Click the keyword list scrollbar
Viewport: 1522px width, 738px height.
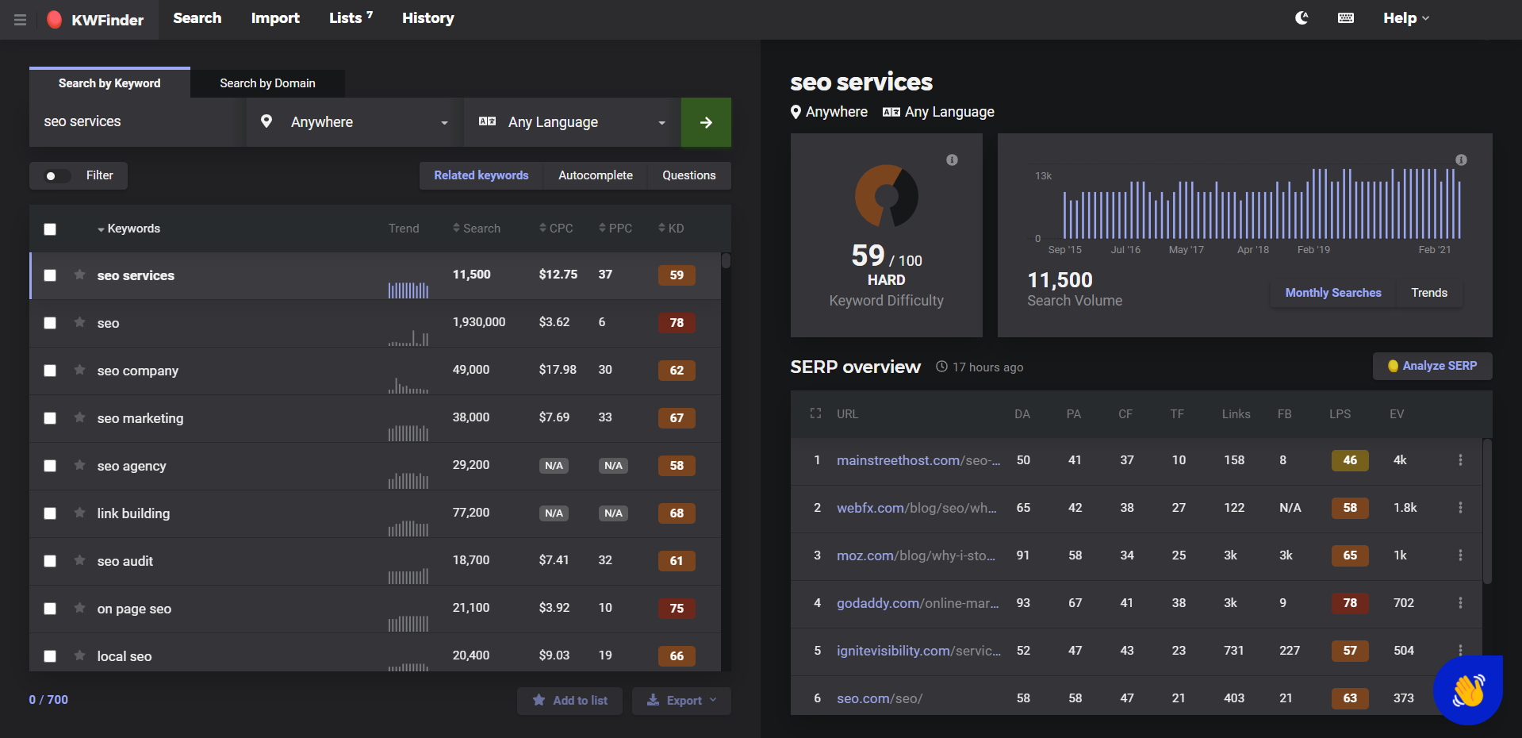[726, 260]
